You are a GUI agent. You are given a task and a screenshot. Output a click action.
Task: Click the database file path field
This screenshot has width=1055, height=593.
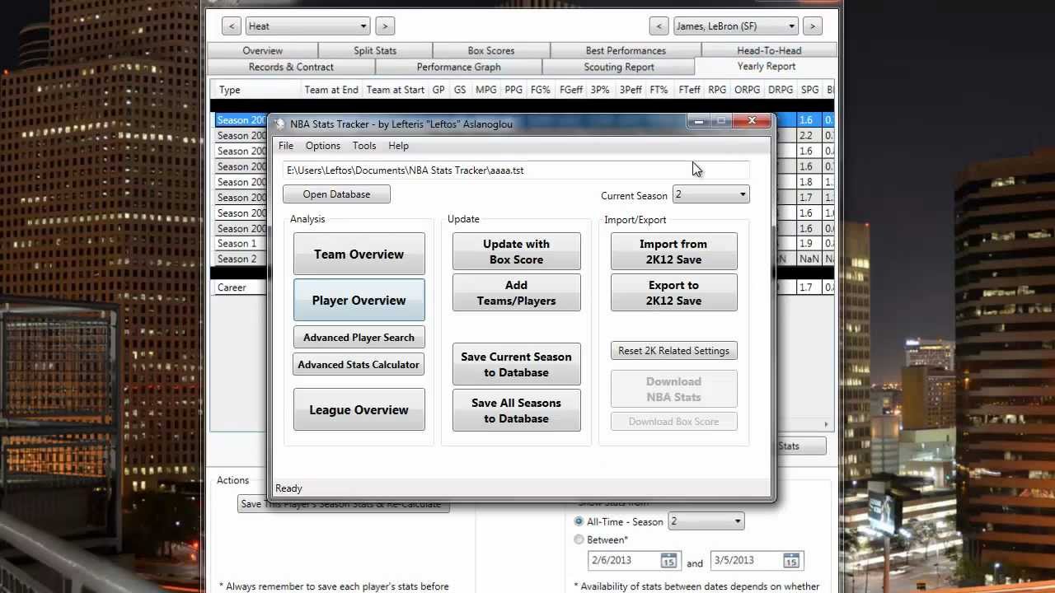(516, 170)
